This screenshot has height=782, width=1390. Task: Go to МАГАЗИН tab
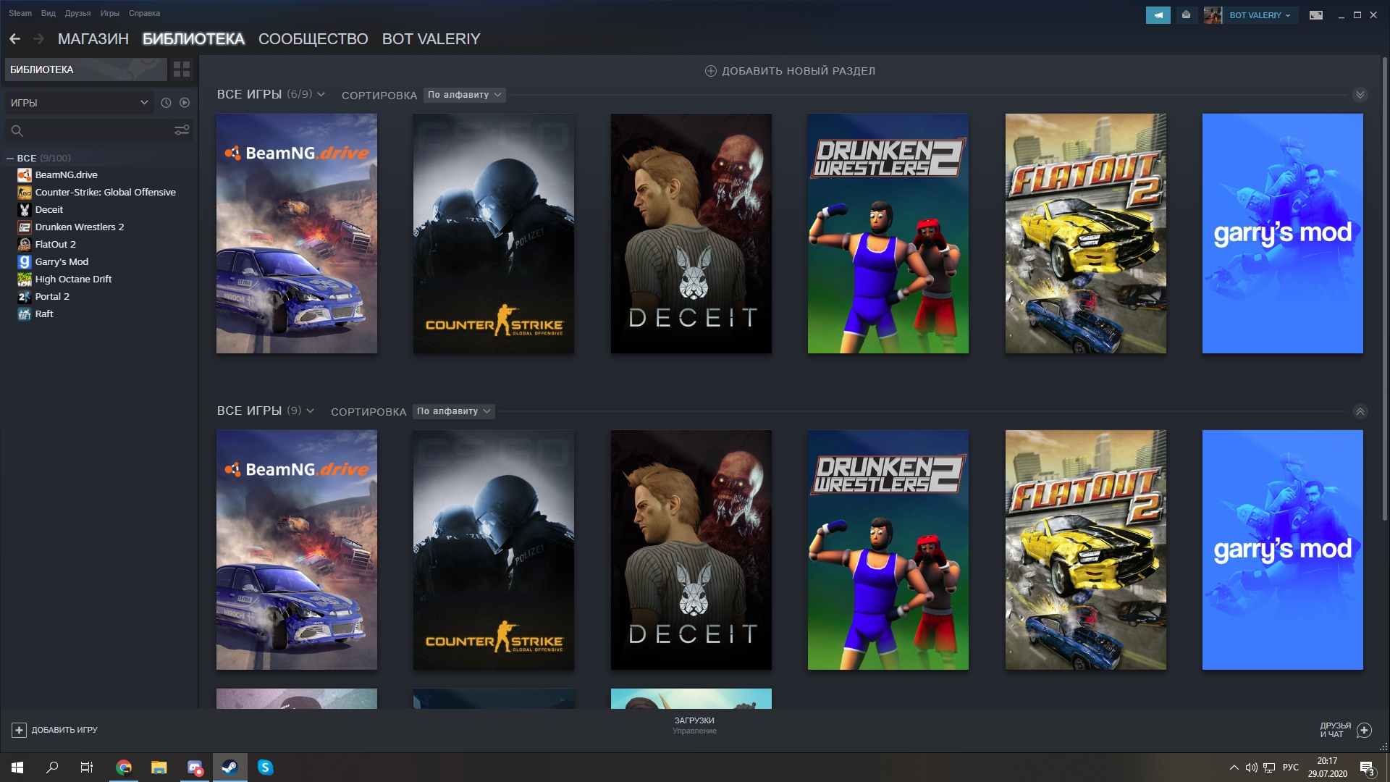click(x=93, y=39)
